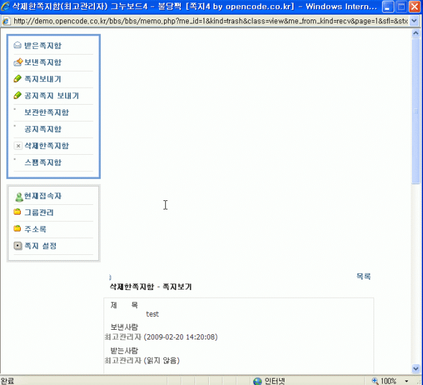
Task: Open the 공지쪽지 보내기 link
Action: tap(51, 96)
